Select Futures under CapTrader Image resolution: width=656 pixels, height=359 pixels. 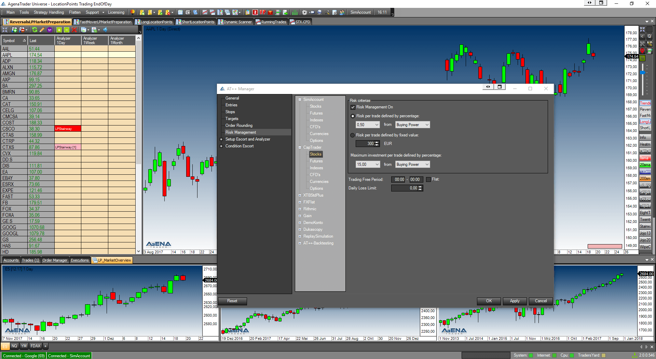[x=316, y=161]
